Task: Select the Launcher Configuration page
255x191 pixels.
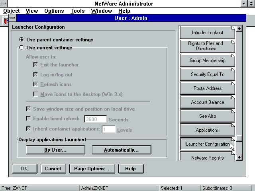Action: [208, 144]
